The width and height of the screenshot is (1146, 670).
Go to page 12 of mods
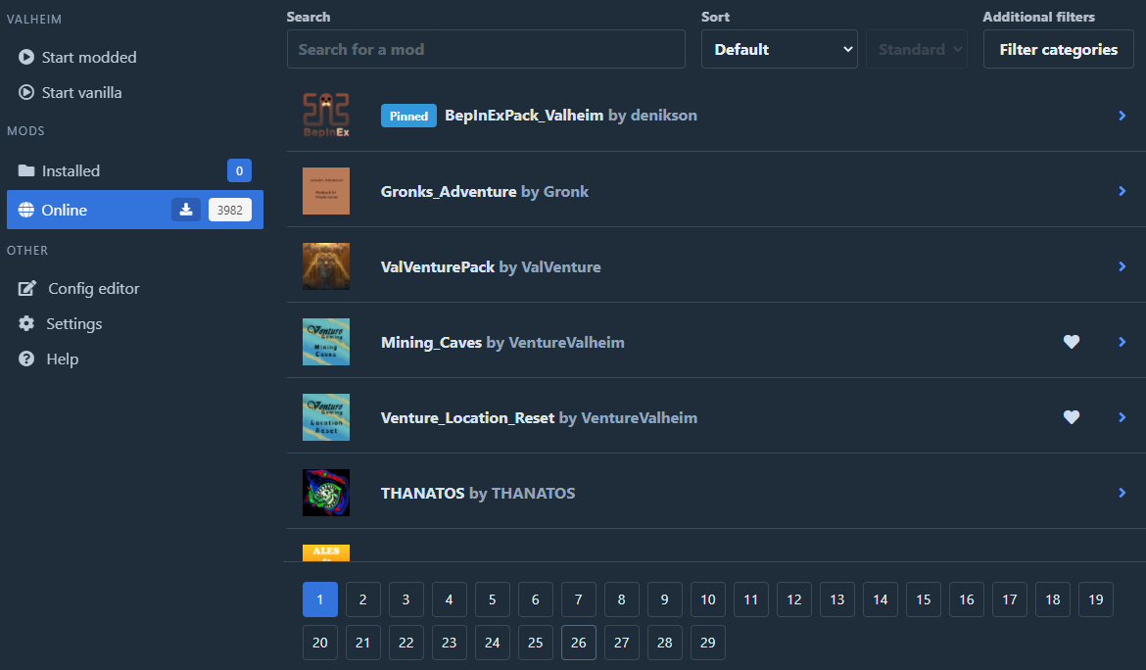794,599
